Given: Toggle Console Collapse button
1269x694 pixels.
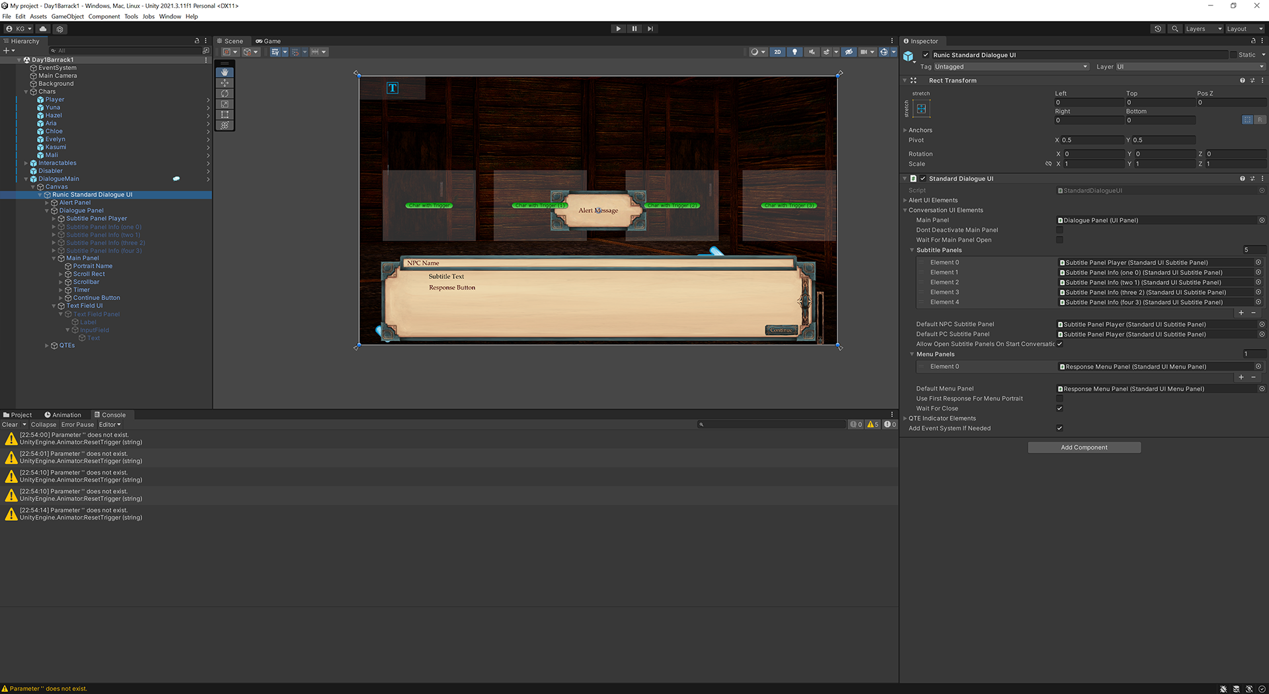Looking at the screenshot, I should click(x=44, y=425).
